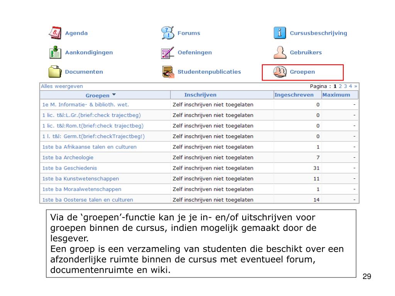This screenshot has width=395, height=296.
Task: Click the Studentenpublicaties icon
Action: tap(168, 72)
